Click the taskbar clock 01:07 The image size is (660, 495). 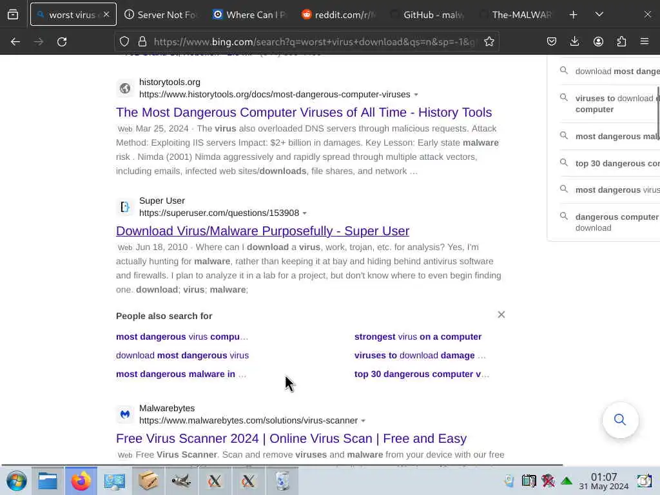coord(603,481)
